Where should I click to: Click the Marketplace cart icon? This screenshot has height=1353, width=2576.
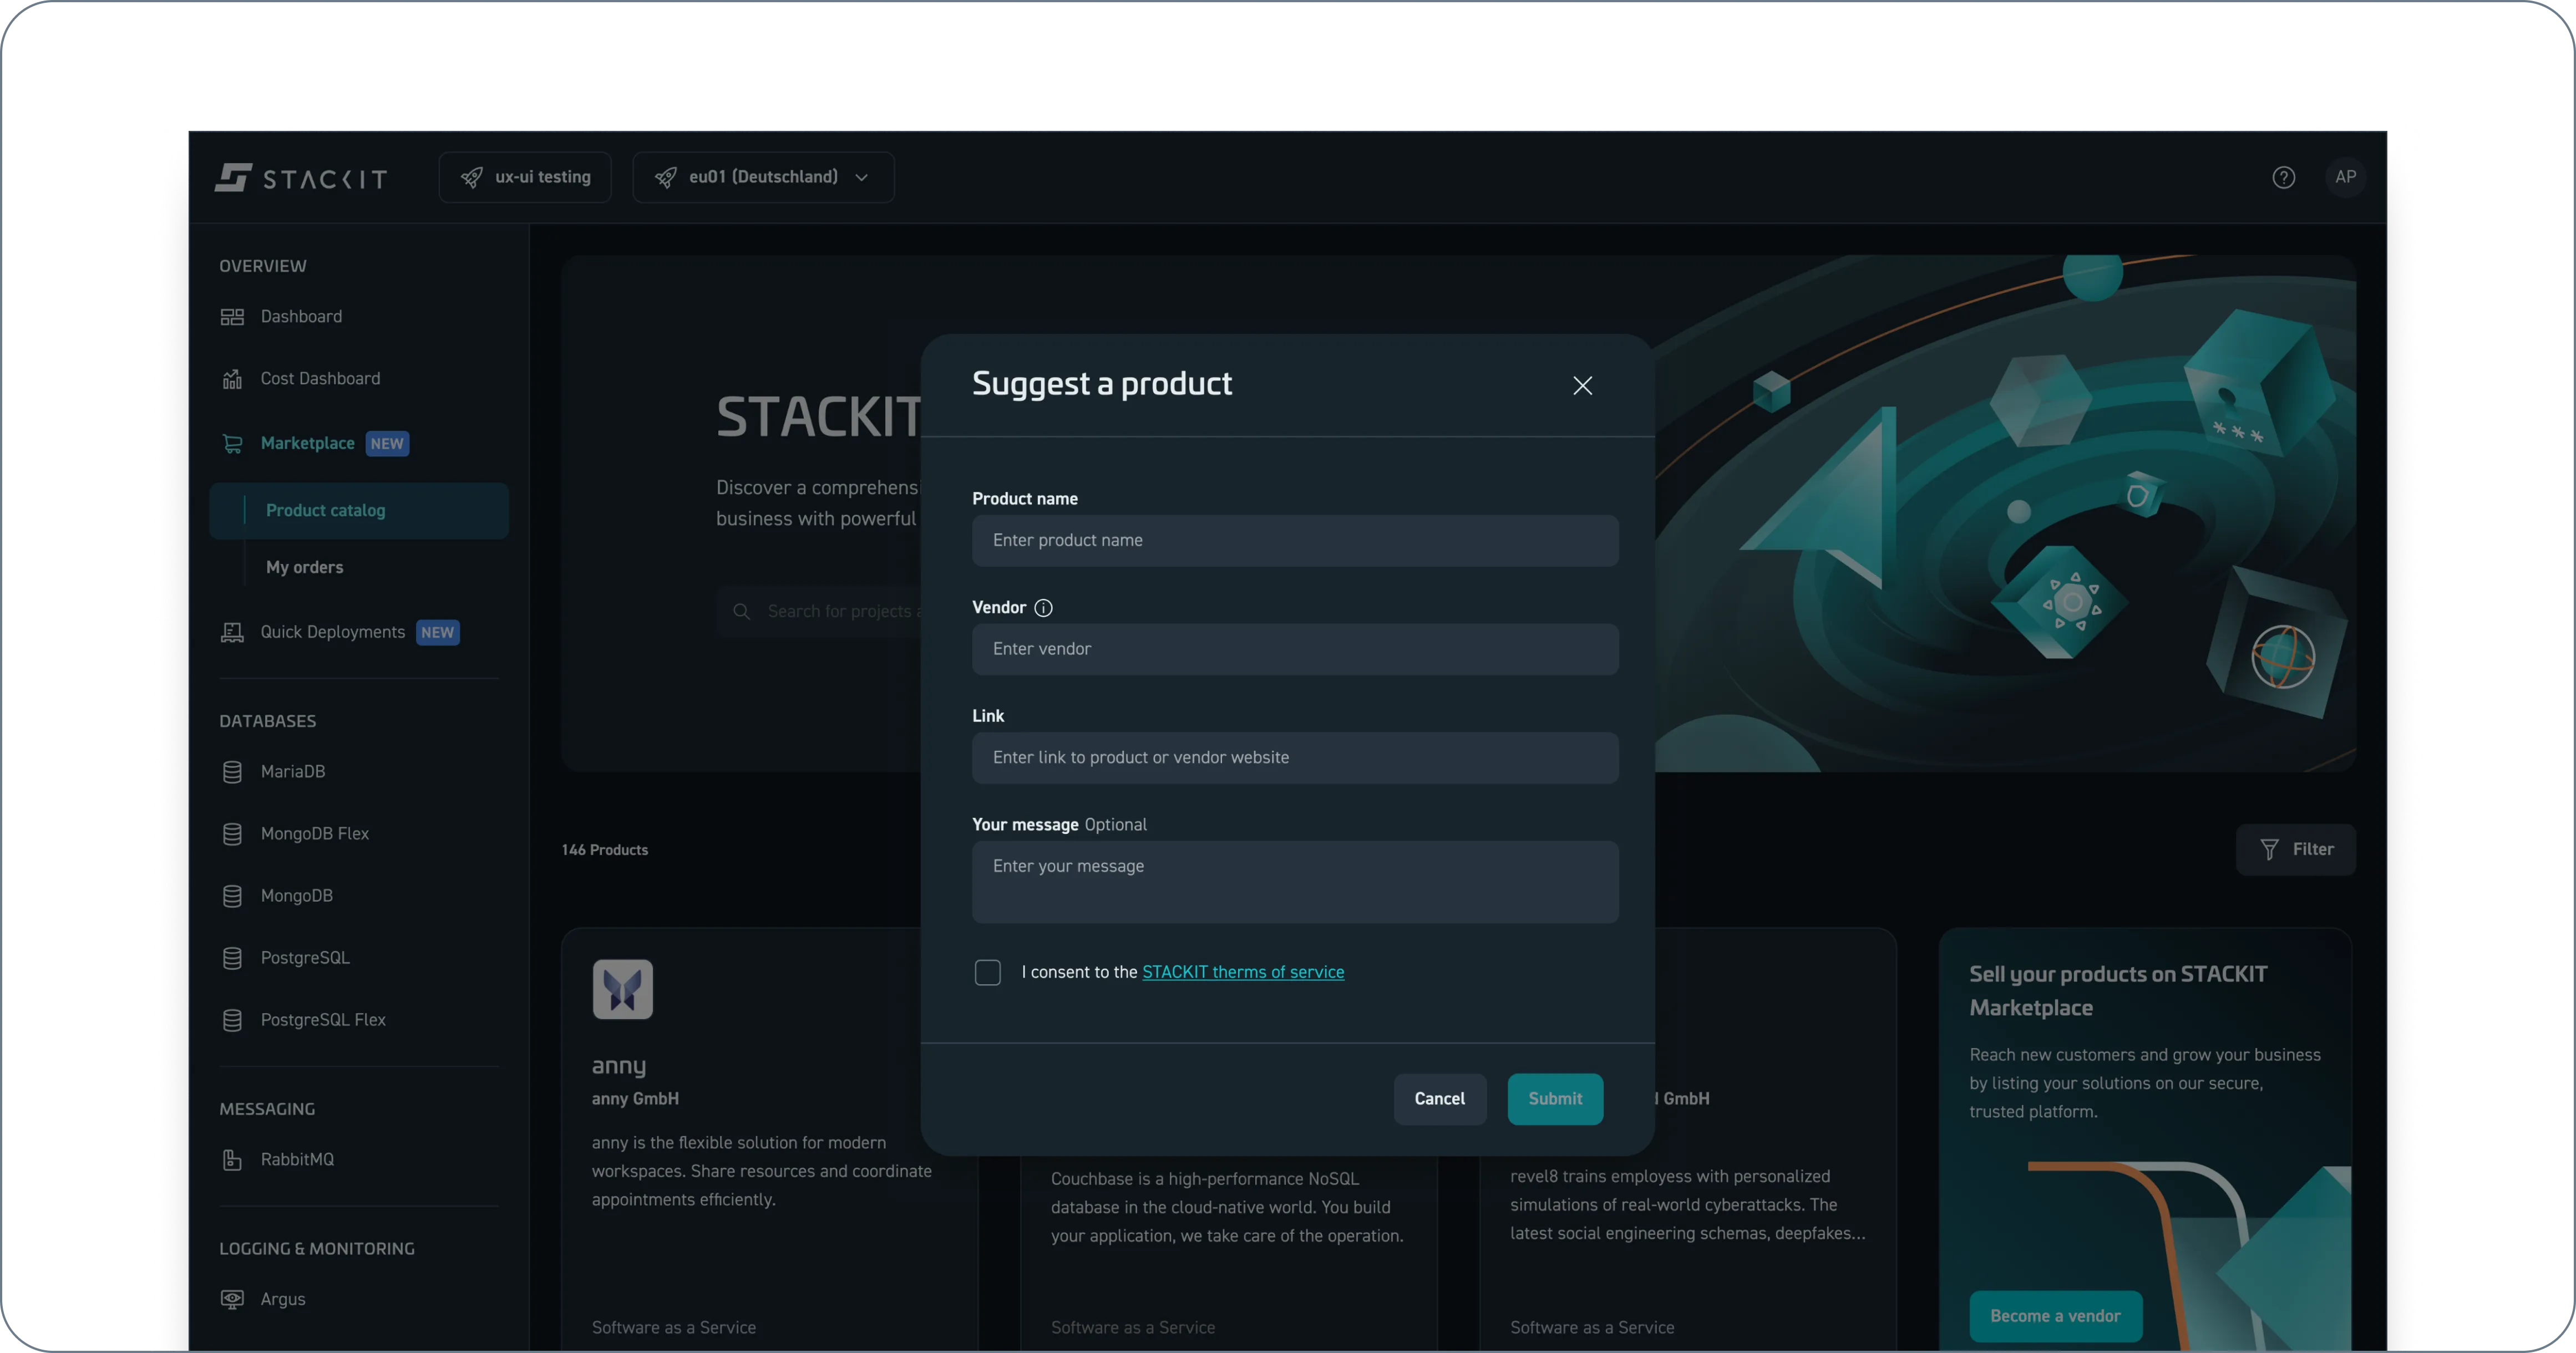pyautogui.click(x=232, y=444)
